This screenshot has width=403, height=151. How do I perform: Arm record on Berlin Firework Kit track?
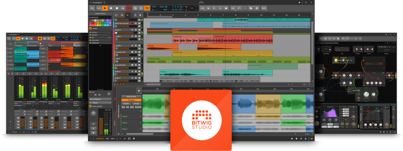tap(132, 23)
